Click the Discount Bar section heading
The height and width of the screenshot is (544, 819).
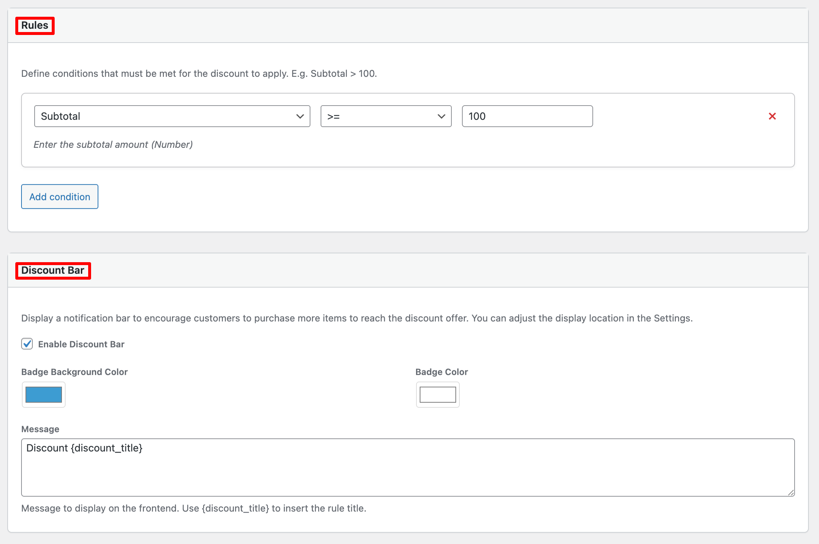(x=53, y=271)
